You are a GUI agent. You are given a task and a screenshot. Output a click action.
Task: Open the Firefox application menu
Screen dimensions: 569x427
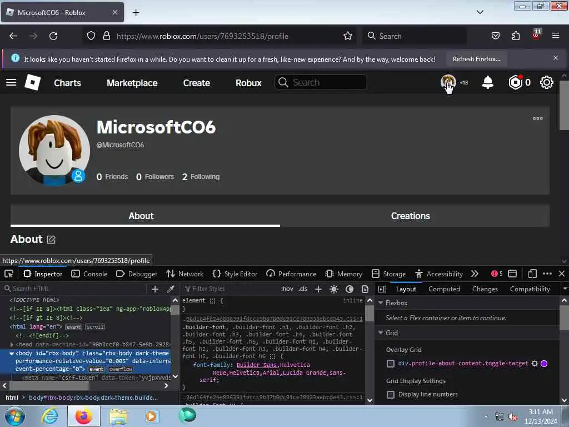[x=556, y=36]
